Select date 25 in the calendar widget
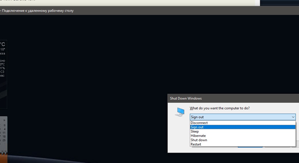This screenshot has width=299, height=163. coord(4,140)
